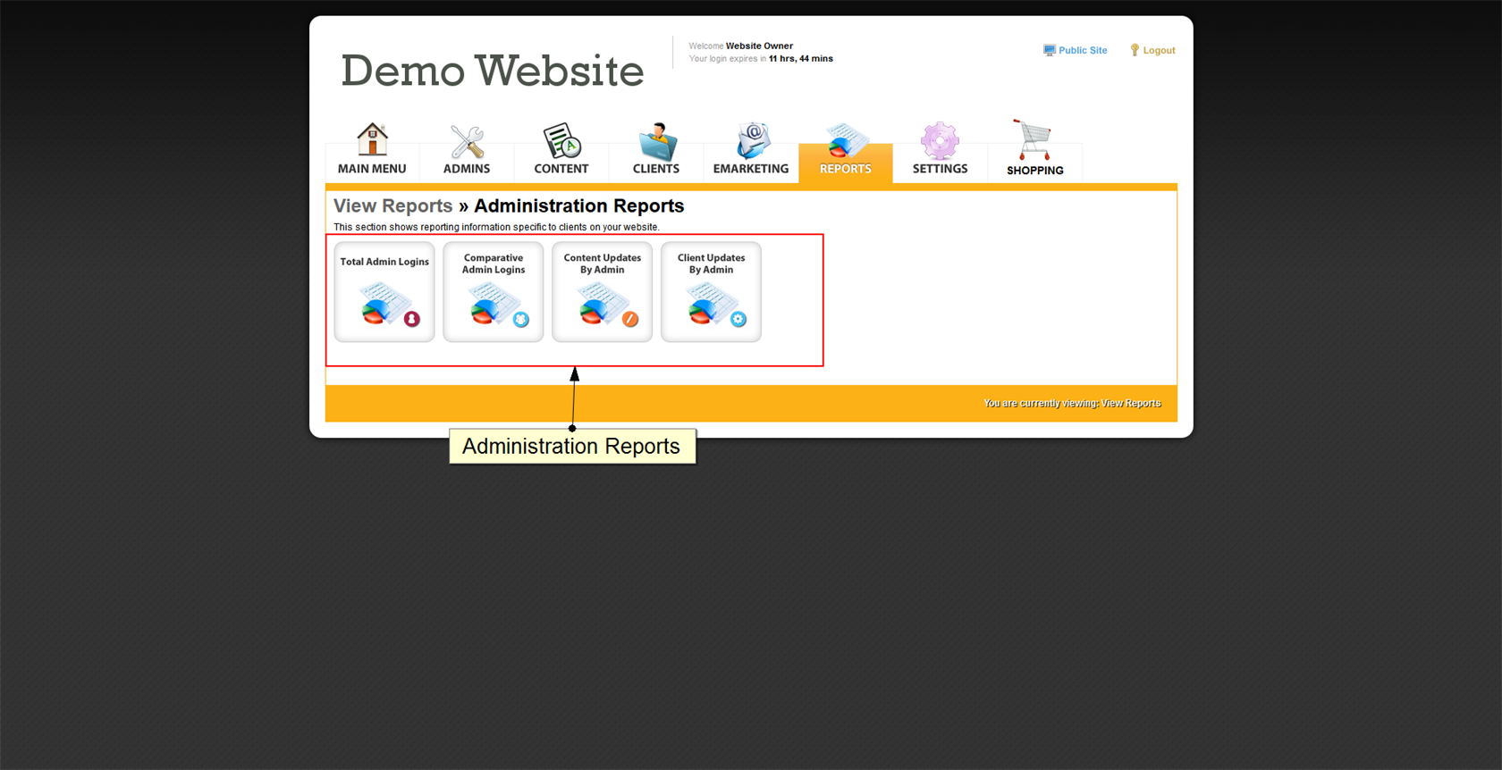Click the Public Site link text
1502x770 pixels.
1083,51
